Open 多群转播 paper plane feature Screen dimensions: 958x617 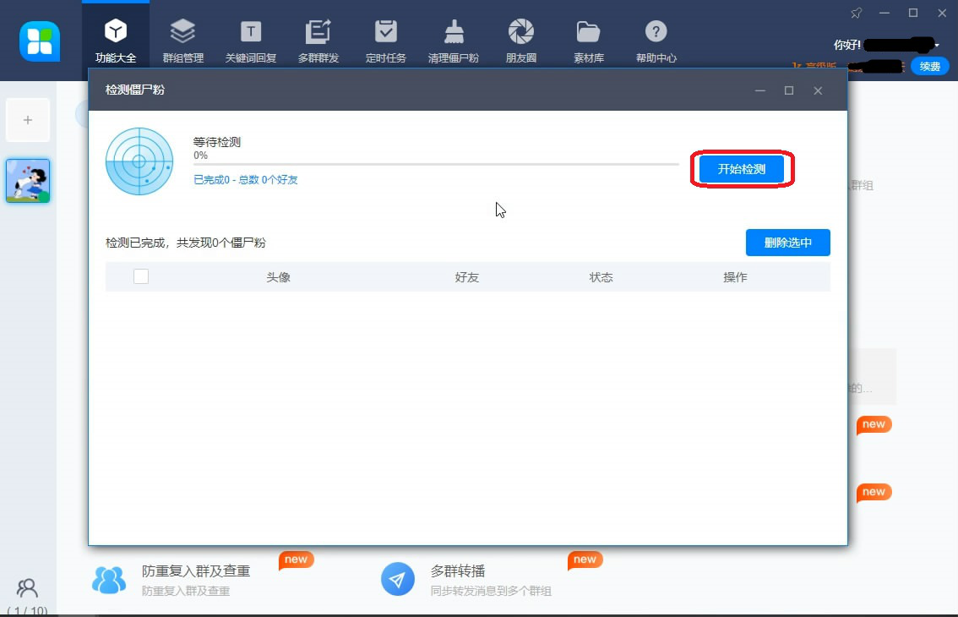pyautogui.click(x=466, y=579)
